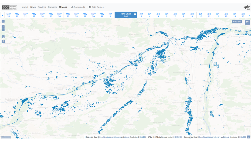Go to the Datasets page
This screenshot has height=141, width=251.
tap(52, 7)
